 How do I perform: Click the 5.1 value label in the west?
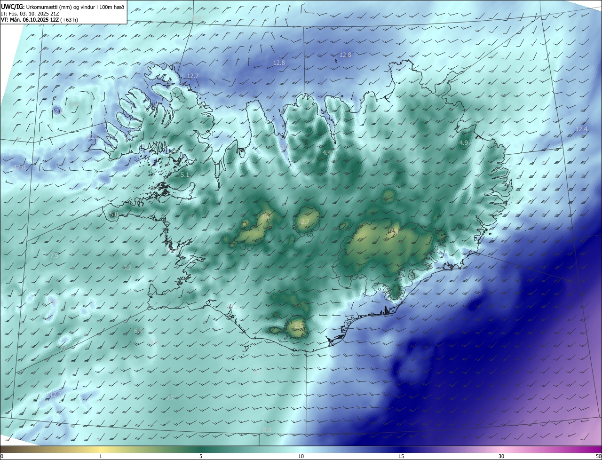(185, 174)
